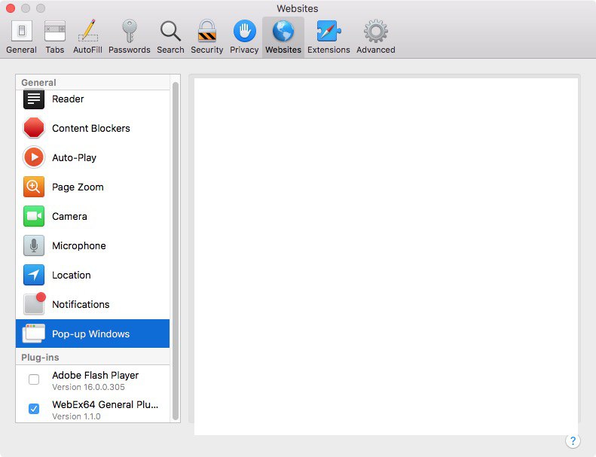Open the AutoFill pencil icon

88,30
